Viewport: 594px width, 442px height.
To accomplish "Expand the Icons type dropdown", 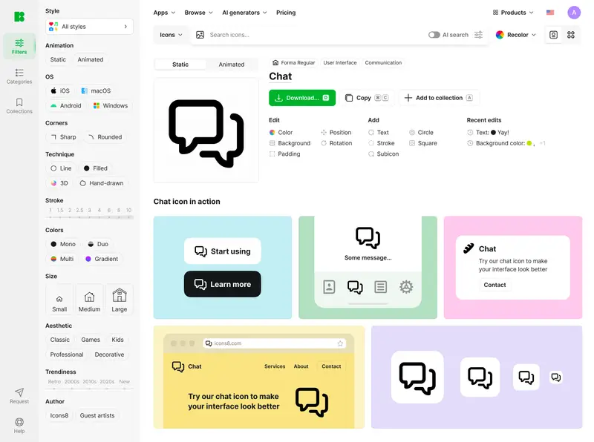I will 171,35.
